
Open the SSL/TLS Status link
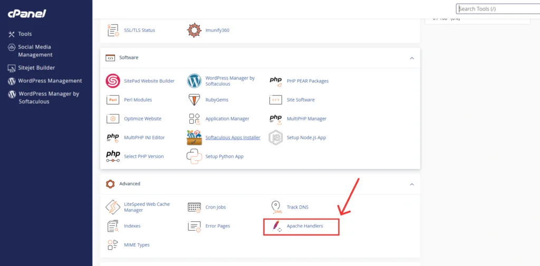[139, 30]
